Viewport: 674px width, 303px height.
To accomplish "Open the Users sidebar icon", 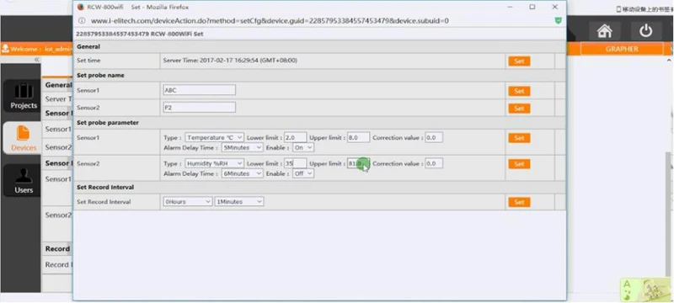I will click(x=24, y=180).
